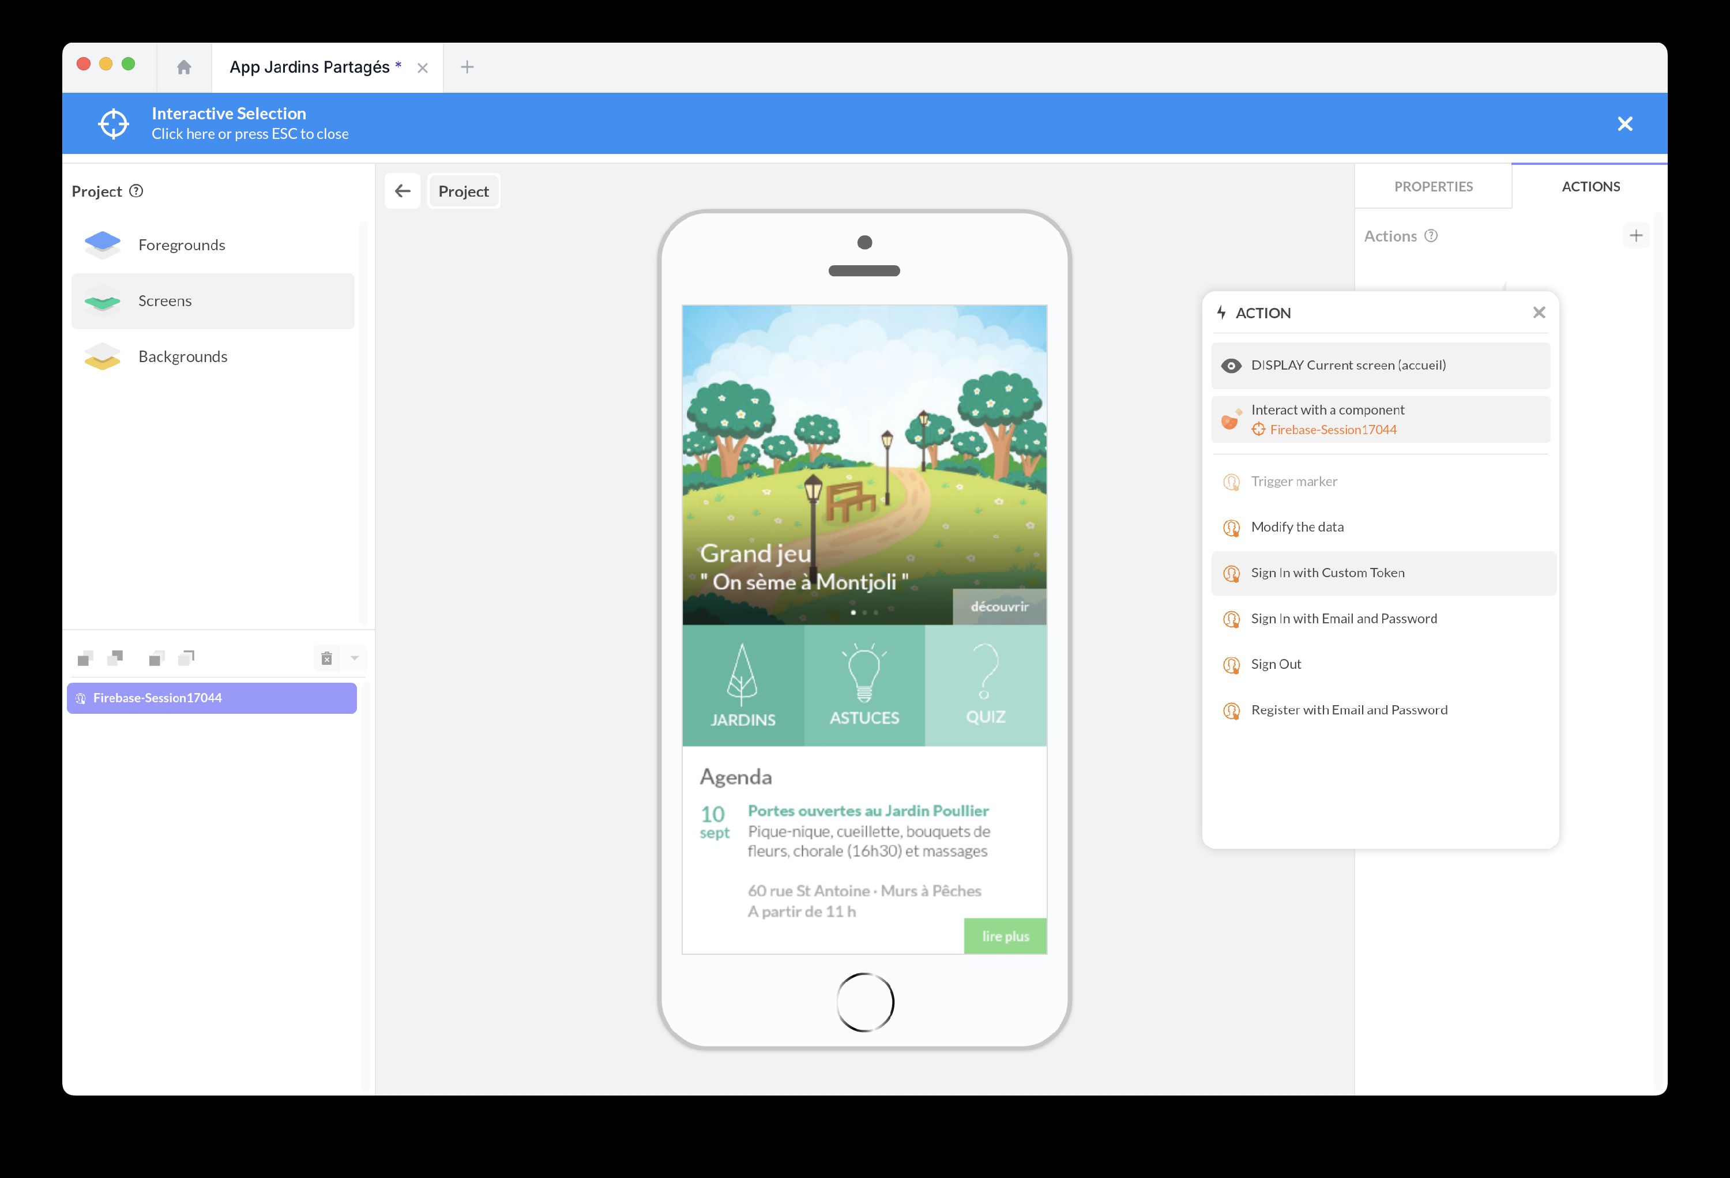Screen dimensions: 1730x1178
Task: Click the Actions help question mark icon
Action: click(x=1430, y=235)
